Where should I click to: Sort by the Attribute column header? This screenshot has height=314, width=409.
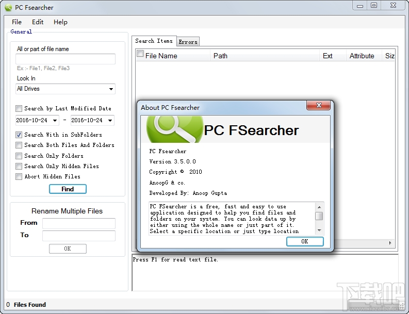click(364, 56)
